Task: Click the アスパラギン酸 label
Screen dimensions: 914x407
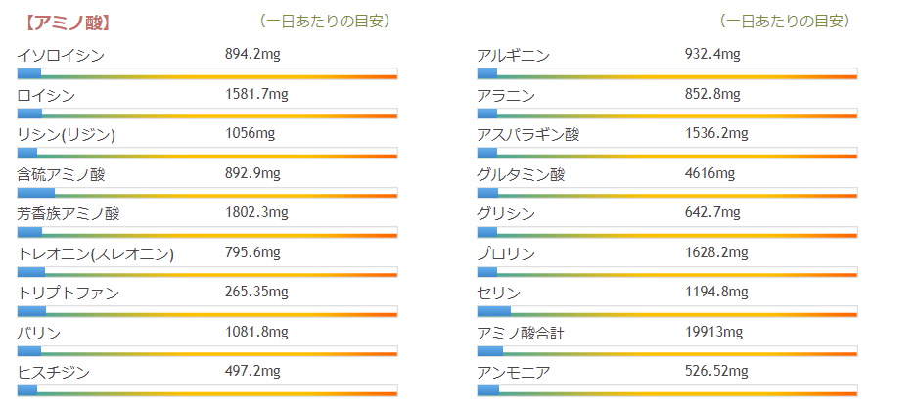Action: [527, 135]
